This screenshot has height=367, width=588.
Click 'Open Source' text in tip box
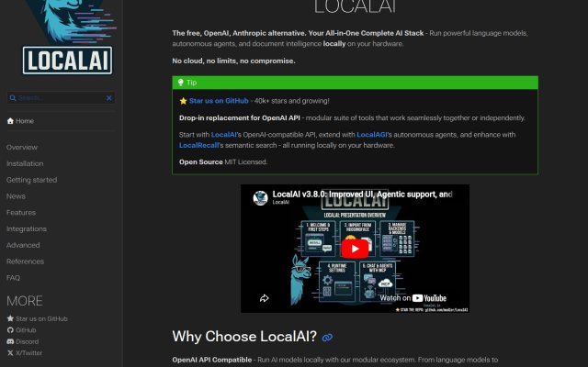[200, 161]
